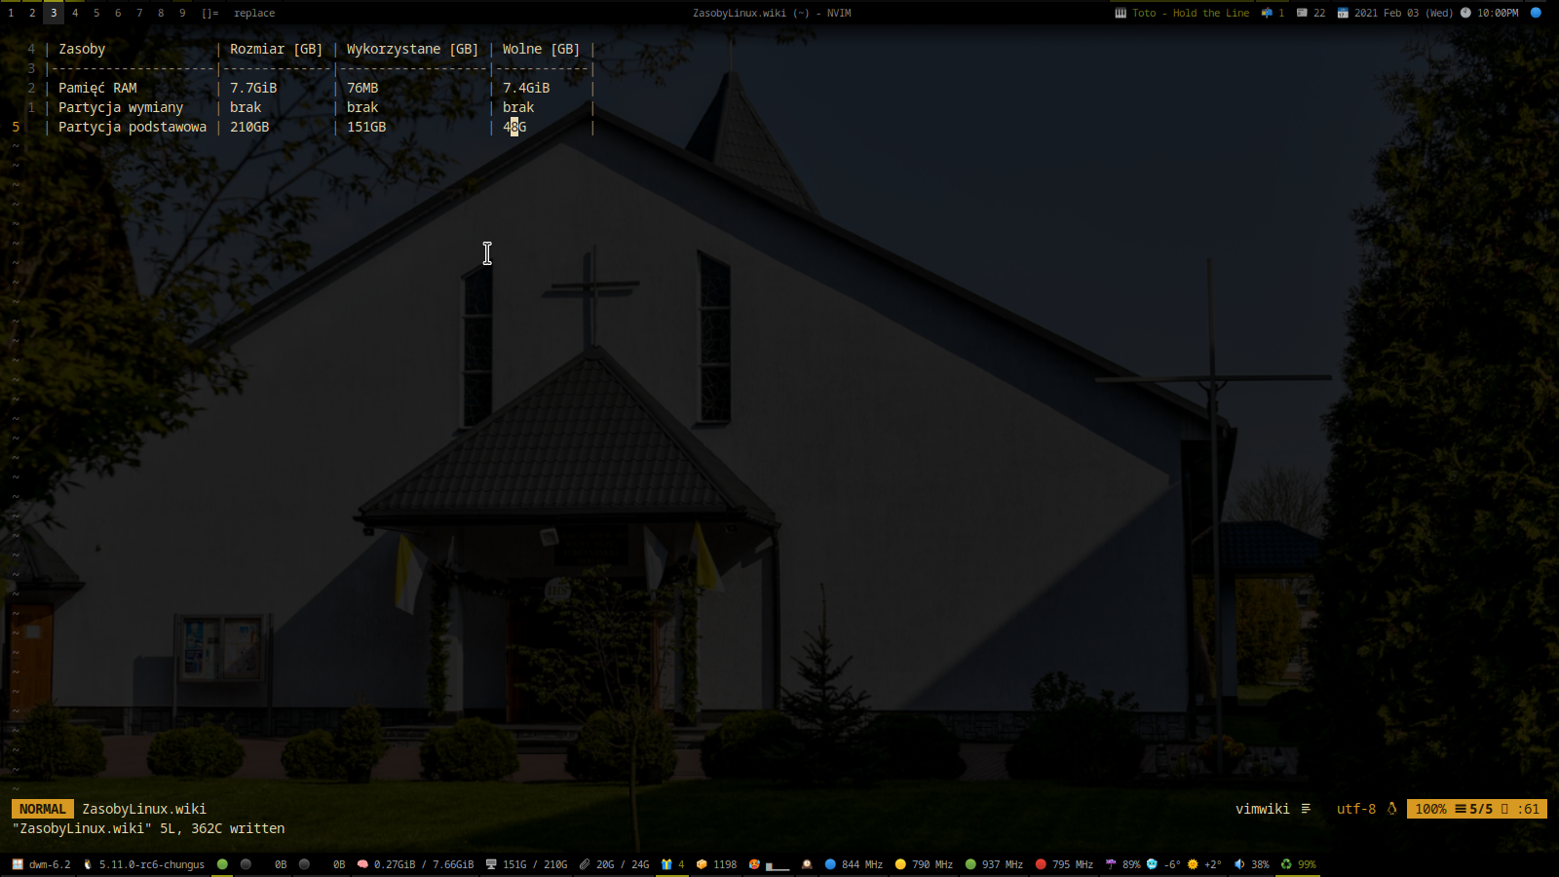Viewport: 1559px width, 877px height.
Task: Click the umbrella humidity icon at 89%
Action: pos(1110,864)
